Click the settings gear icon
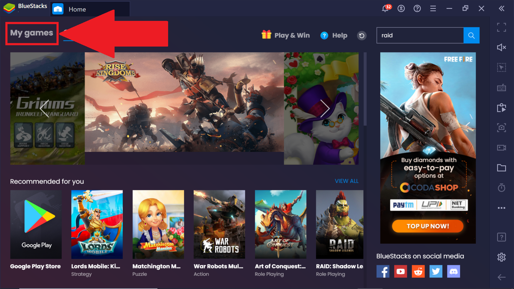The width and height of the screenshot is (514, 289). click(502, 257)
